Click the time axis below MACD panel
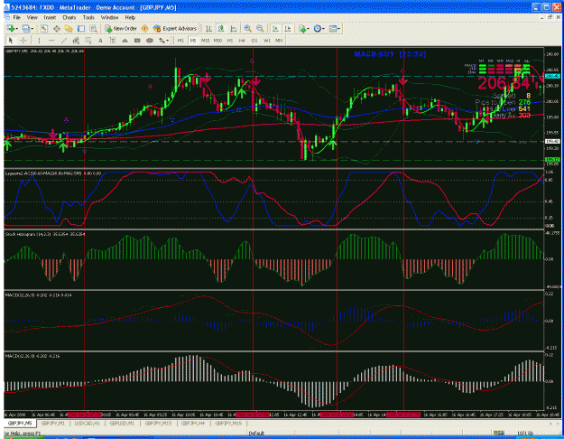Viewport: 564px width, 439px height. click(273, 415)
